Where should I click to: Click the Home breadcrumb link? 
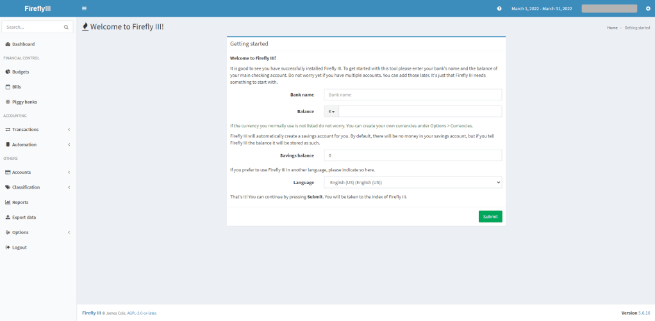(612, 27)
